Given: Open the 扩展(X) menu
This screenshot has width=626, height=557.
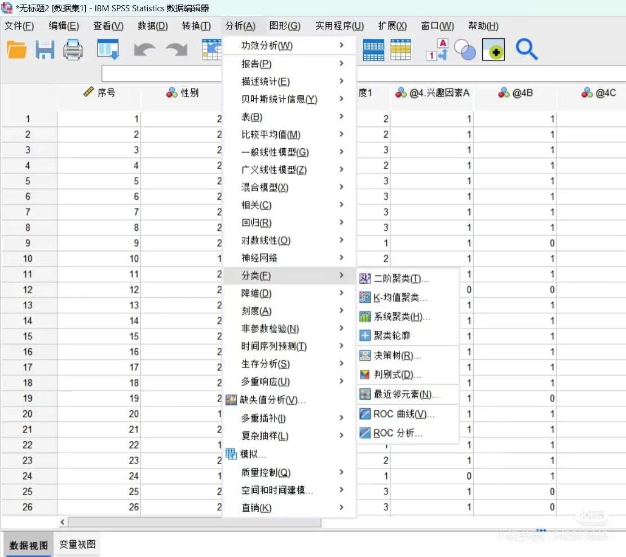Looking at the screenshot, I should 393,26.
